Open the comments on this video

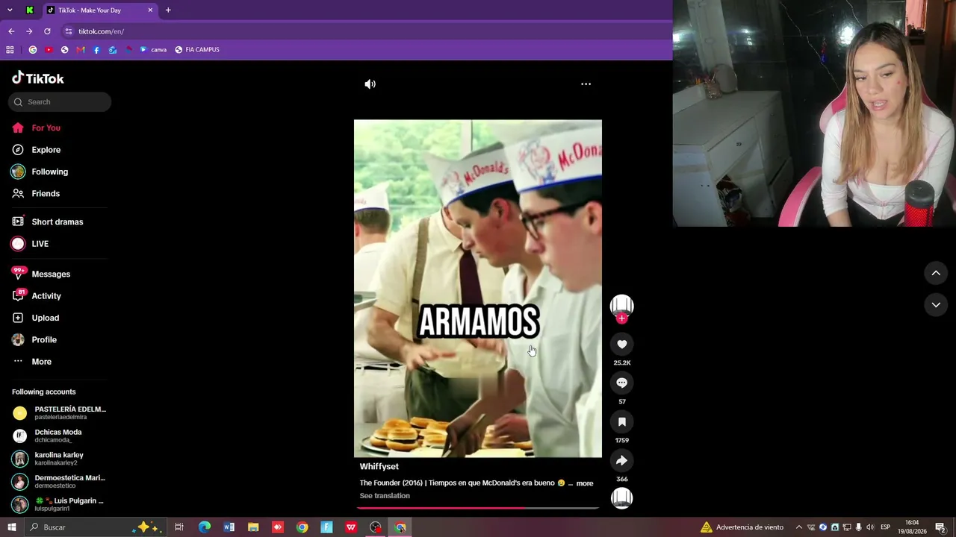coord(621,383)
